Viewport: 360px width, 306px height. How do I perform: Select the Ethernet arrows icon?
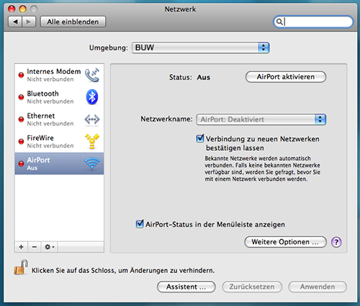(92, 119)
